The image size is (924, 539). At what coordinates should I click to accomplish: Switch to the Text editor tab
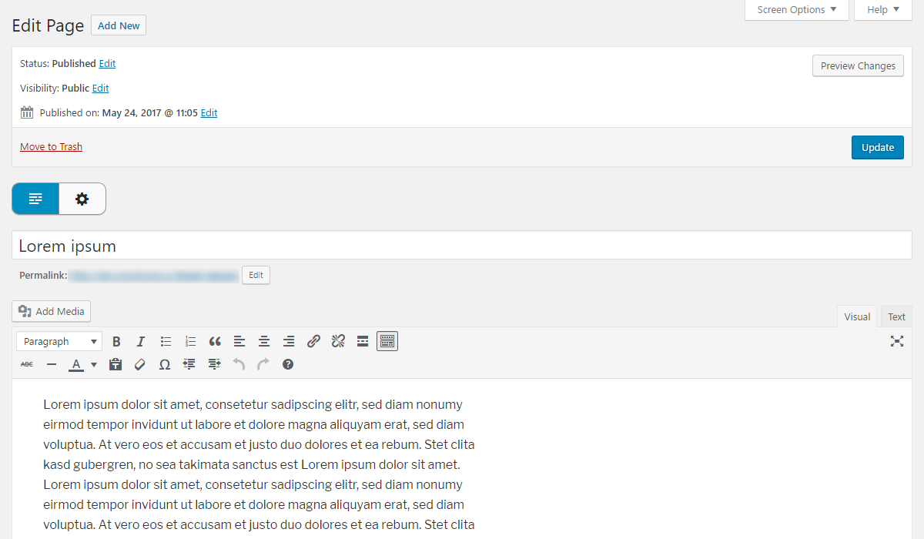(x=896, y=316)
